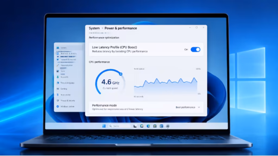Viewport: 278px width, 156px height.
Task: Click the Performance mode label
Action: (x=105, y=105)
